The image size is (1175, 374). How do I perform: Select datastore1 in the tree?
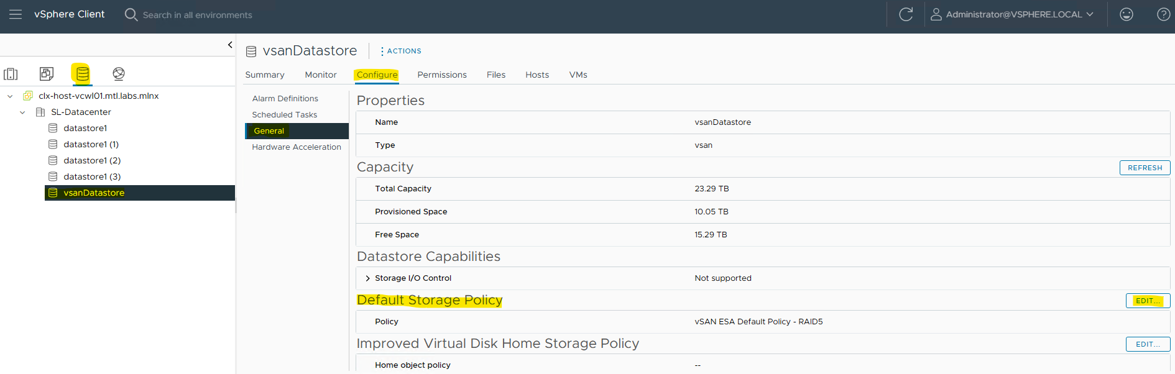85,128
